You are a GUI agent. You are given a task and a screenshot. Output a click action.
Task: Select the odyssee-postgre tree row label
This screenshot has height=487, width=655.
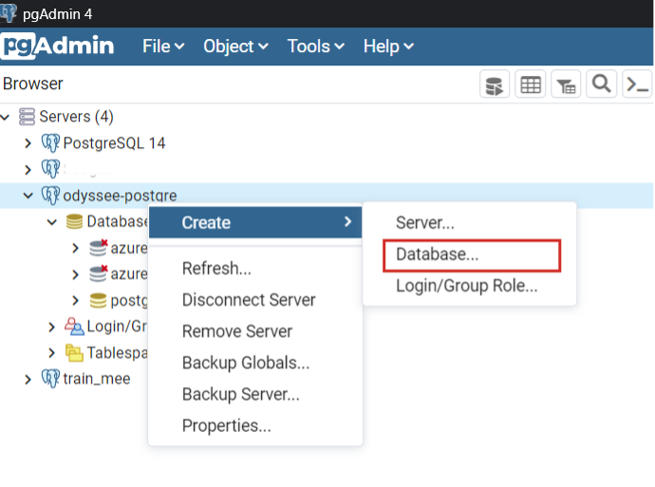120,196
